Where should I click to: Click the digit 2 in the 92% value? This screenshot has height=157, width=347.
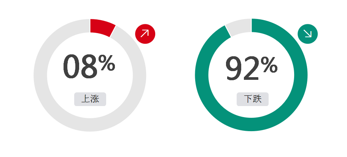pos(251,68)
